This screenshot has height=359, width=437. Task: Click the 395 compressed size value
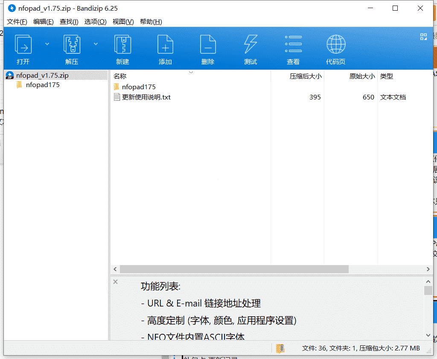tap(315, 97)
